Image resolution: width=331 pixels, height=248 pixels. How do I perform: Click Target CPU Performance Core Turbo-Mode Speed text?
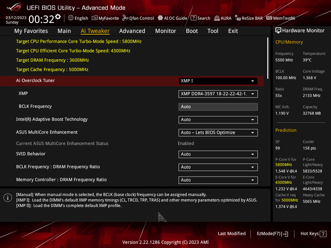(x=79, y=42)
